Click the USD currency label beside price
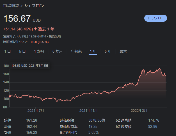This screenshot has width=176, height=136. pyautogui.click(x=37, y=20)
